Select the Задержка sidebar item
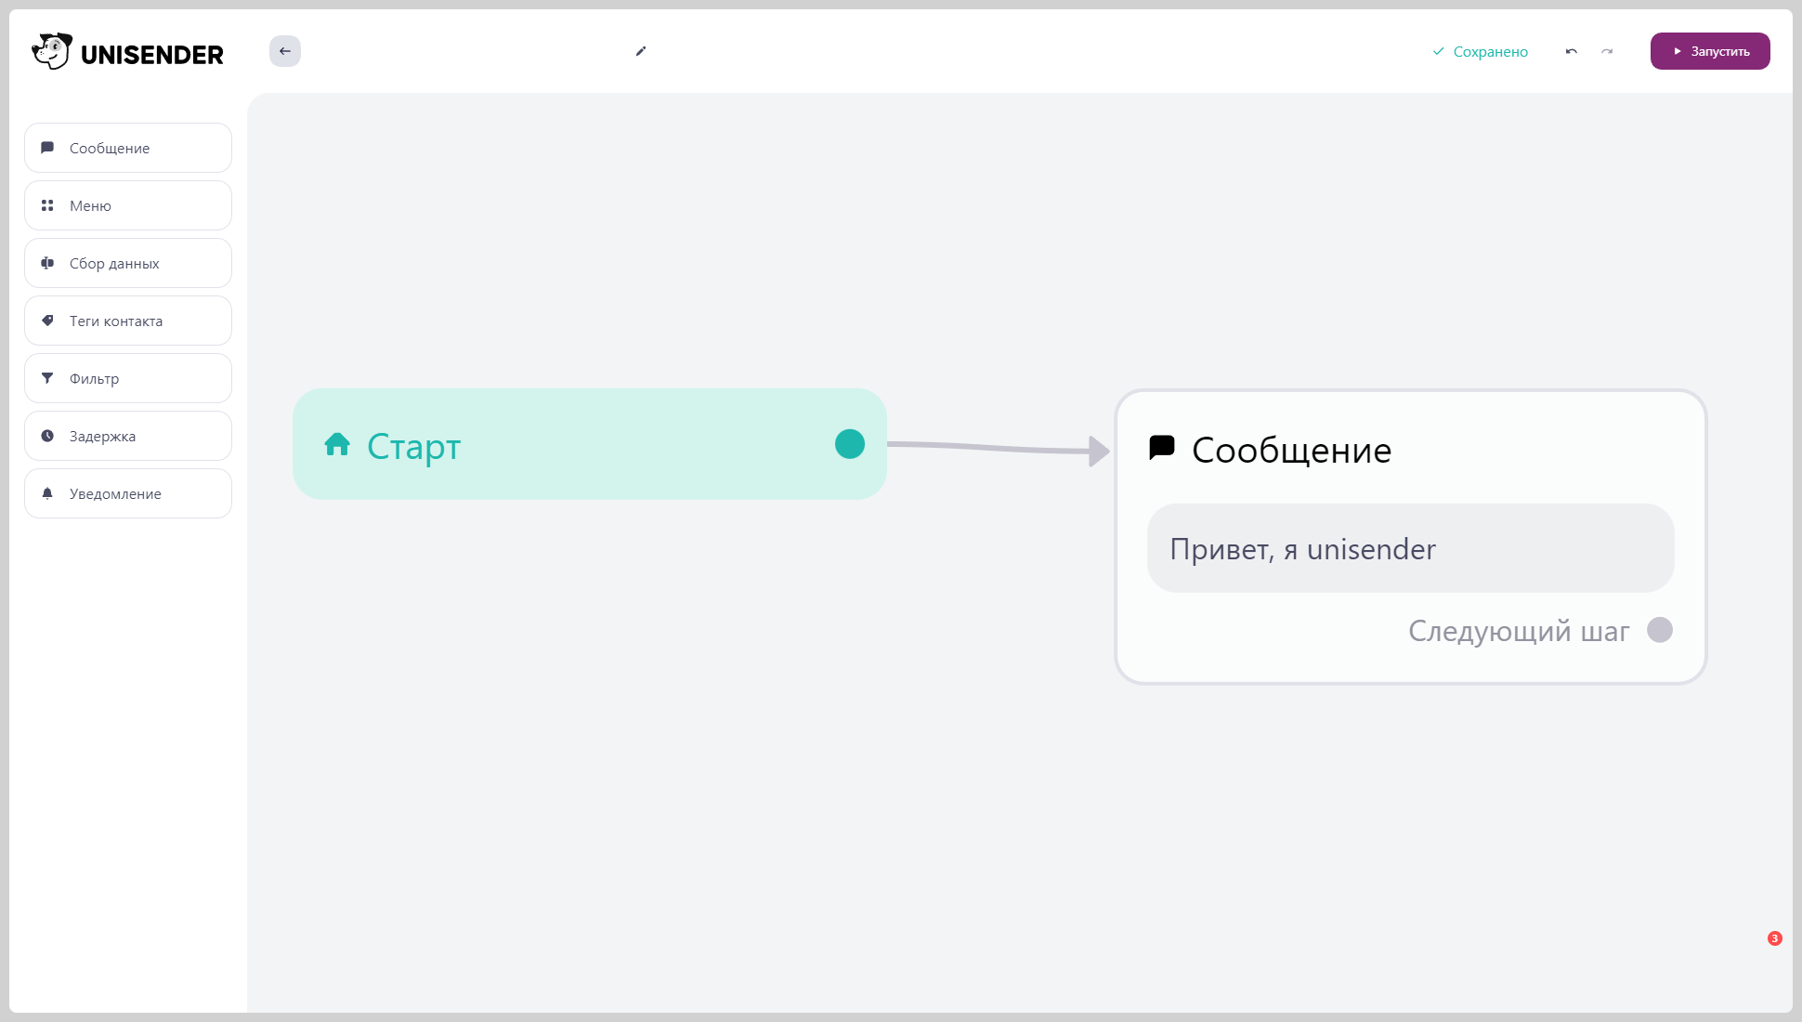Image resolution: width=1802 pixels, height=1022 pixels. pyautogui.click(x=128, y=436)
